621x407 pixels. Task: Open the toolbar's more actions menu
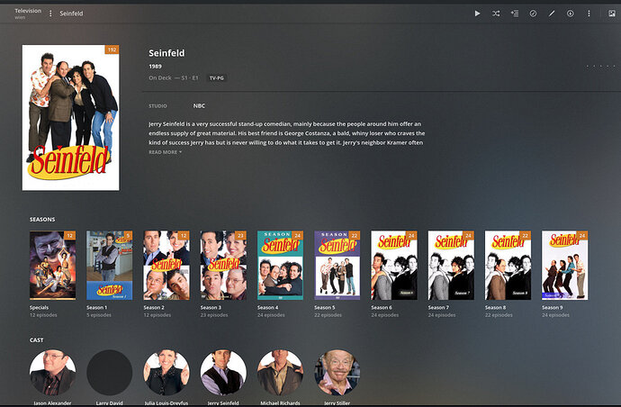click(x=589, y=14)
